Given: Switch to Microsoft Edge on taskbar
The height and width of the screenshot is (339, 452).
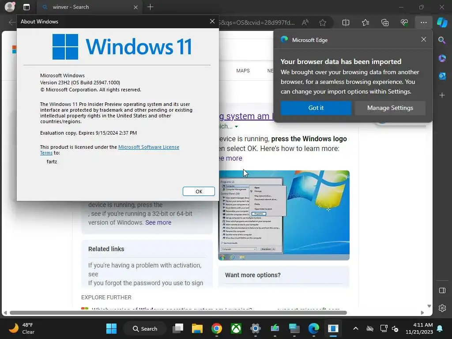Looking at the screenshot, I should pos(314,328).
